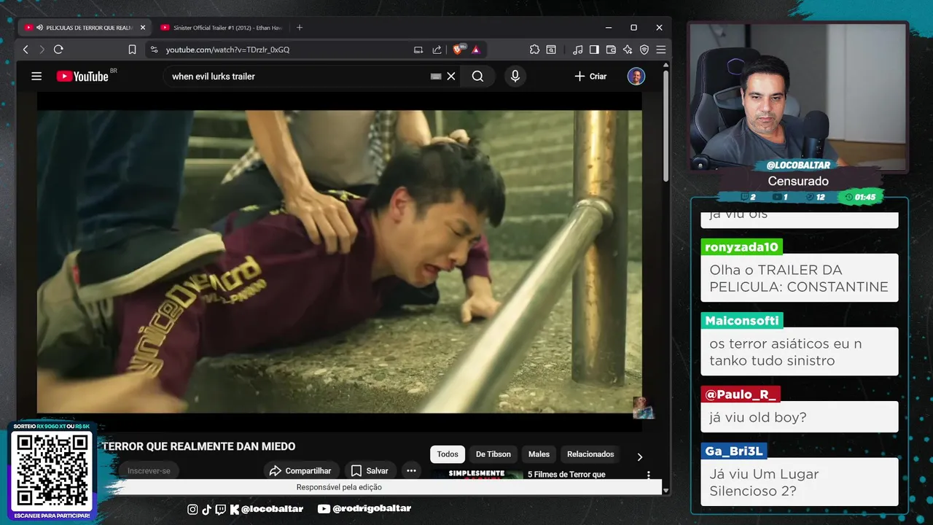Viewport: 933px width, 525px height.
Task: Click the channel watermark in video corner
Action: 643,408
